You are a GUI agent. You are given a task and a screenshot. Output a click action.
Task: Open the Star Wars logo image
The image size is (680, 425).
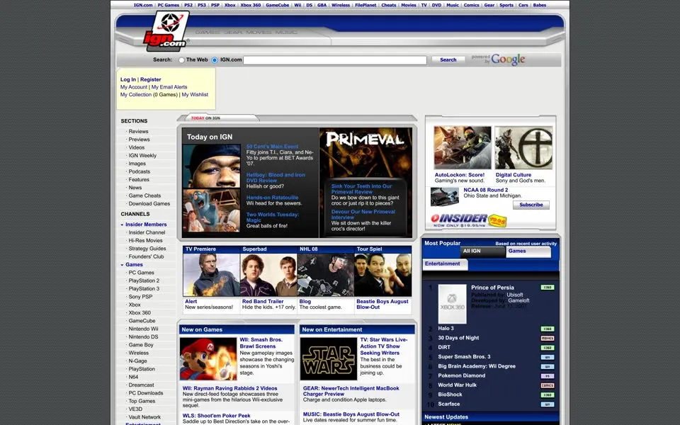tap(328, 359)
